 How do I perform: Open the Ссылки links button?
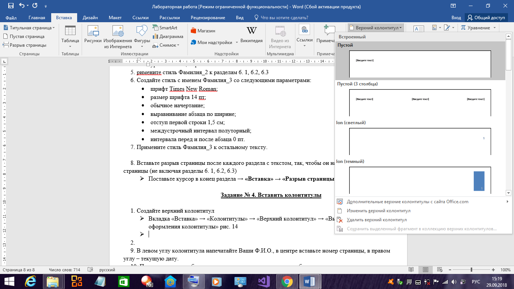tap(304, 37)
